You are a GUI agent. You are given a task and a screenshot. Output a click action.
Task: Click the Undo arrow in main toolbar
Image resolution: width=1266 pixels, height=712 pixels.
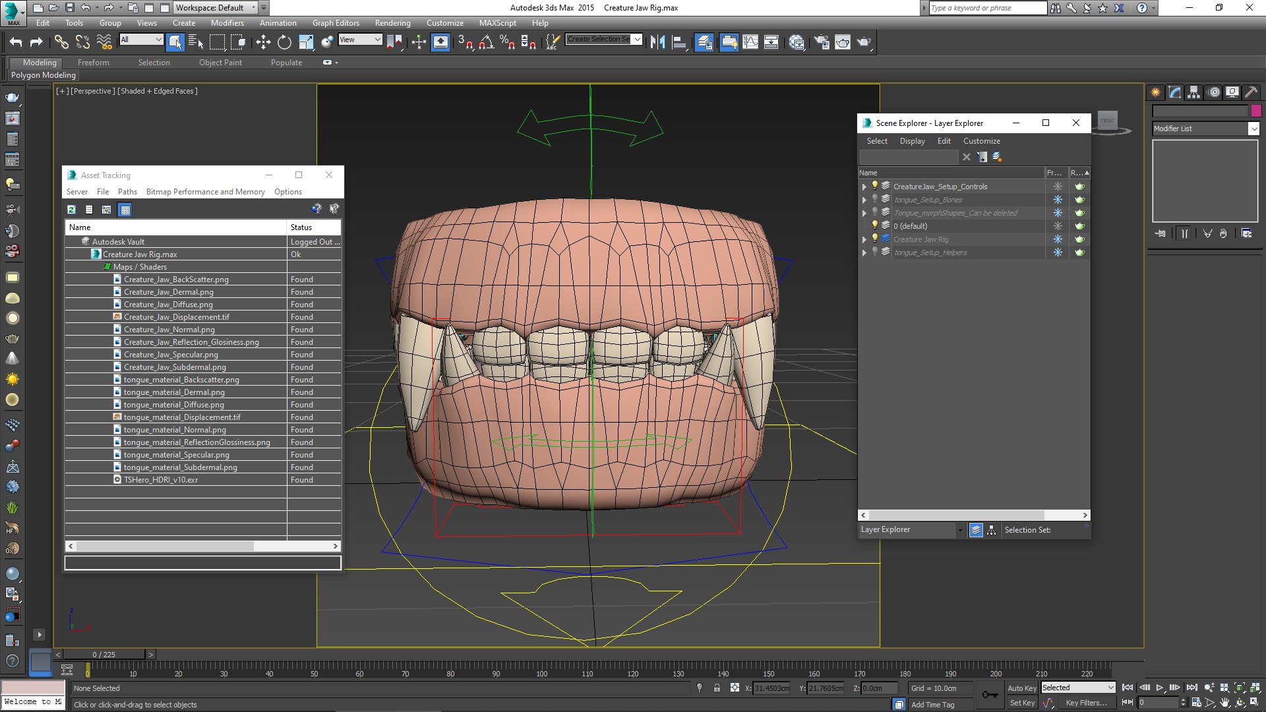16,42
